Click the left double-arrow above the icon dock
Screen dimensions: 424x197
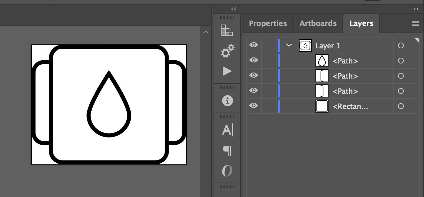234,9
